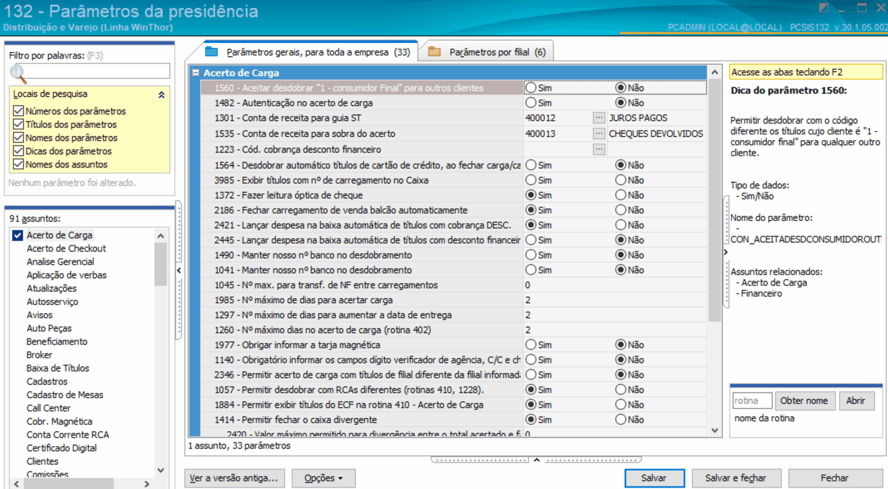Screen dimensions: 888x489
Task: Uncheck Títulos dos parâmetros checkbox
Action: pos(18,124)
